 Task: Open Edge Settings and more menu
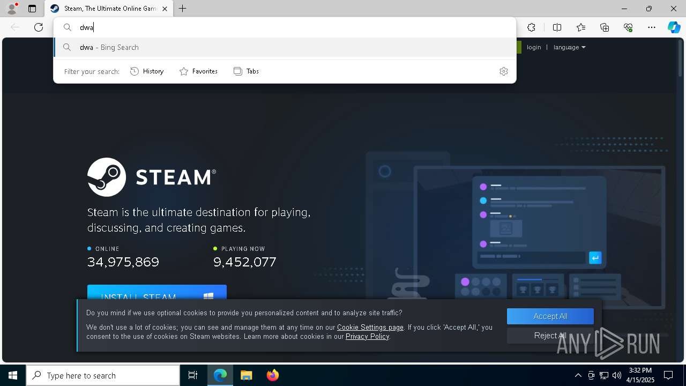point(652,27)
